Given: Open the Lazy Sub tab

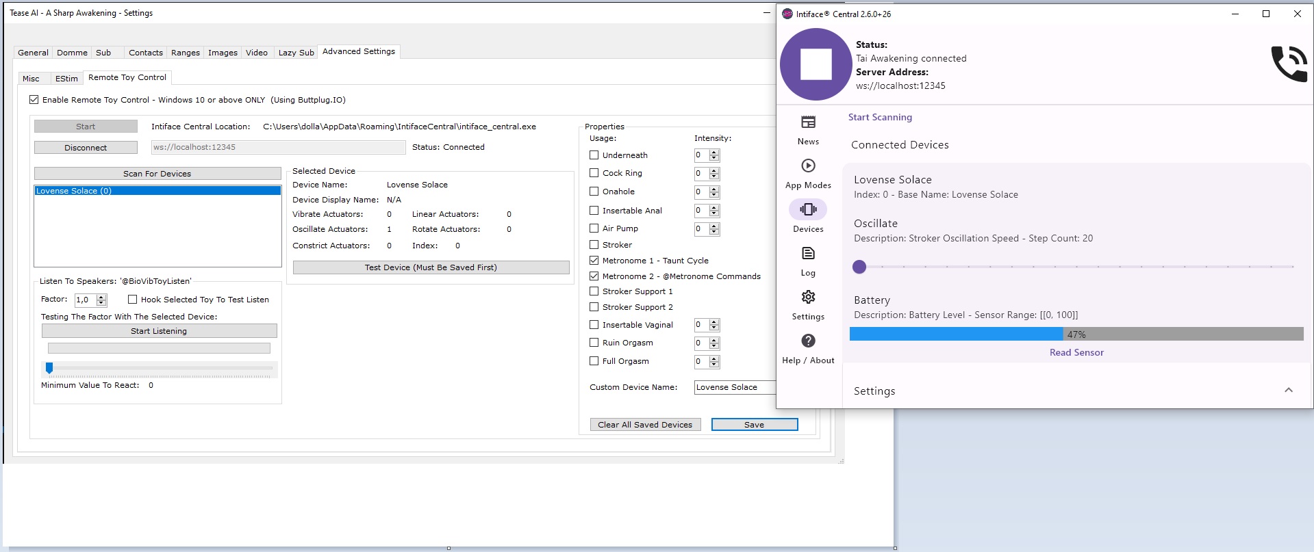Looking at the screenshot, I should pos(296,53).
